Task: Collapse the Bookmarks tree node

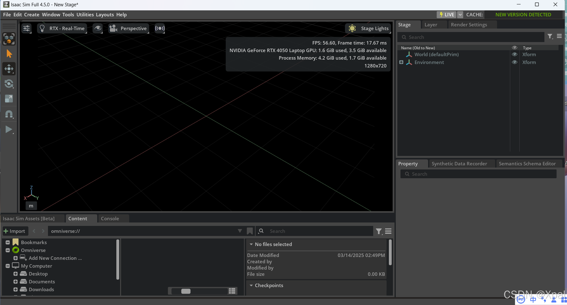Action: click(8, 242)
